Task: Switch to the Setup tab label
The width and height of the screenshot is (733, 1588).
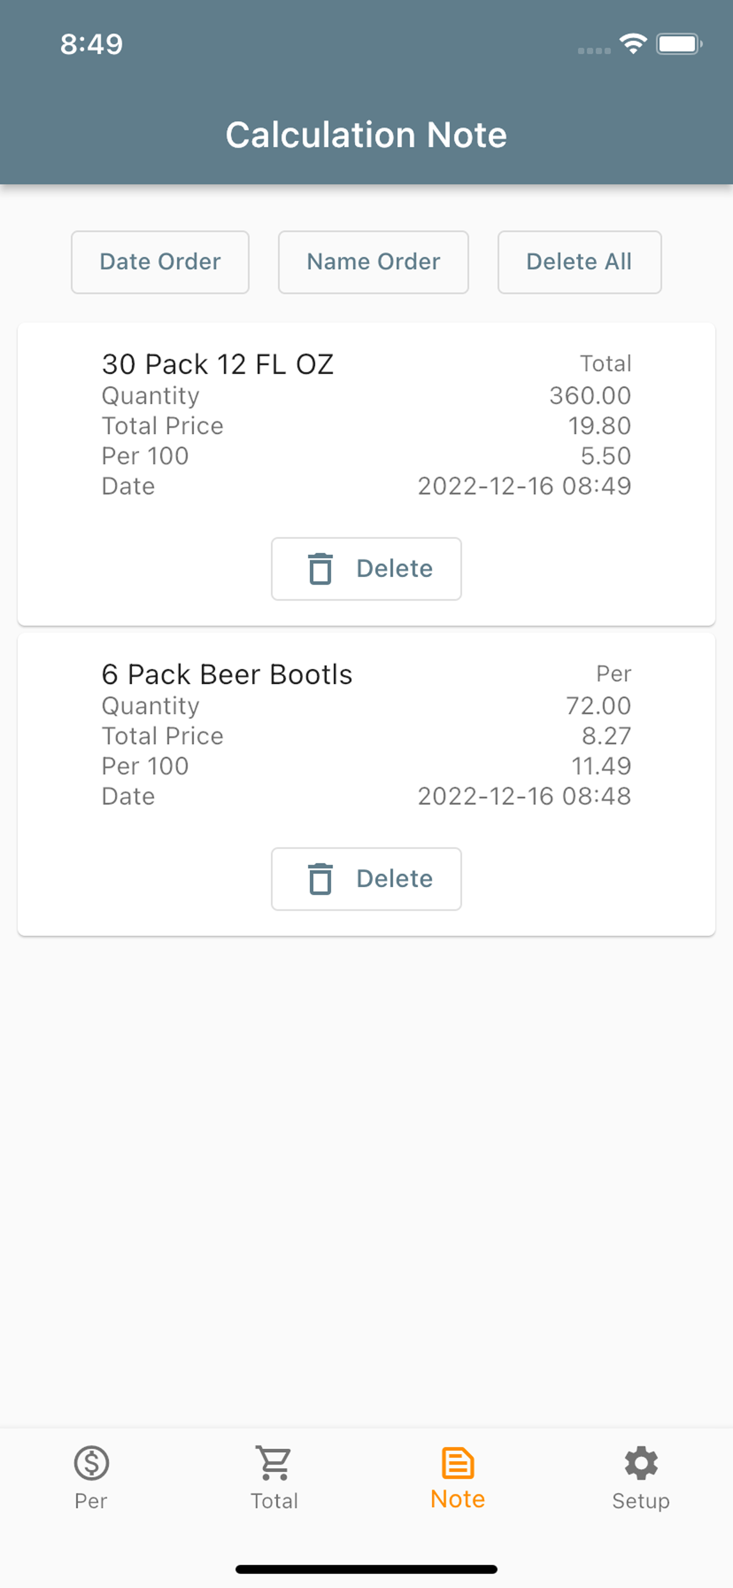Action: click(640, 1501)
